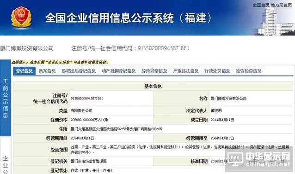295x174 pixels.
Task: Select the 登记信息 tab
Action: 24,71
